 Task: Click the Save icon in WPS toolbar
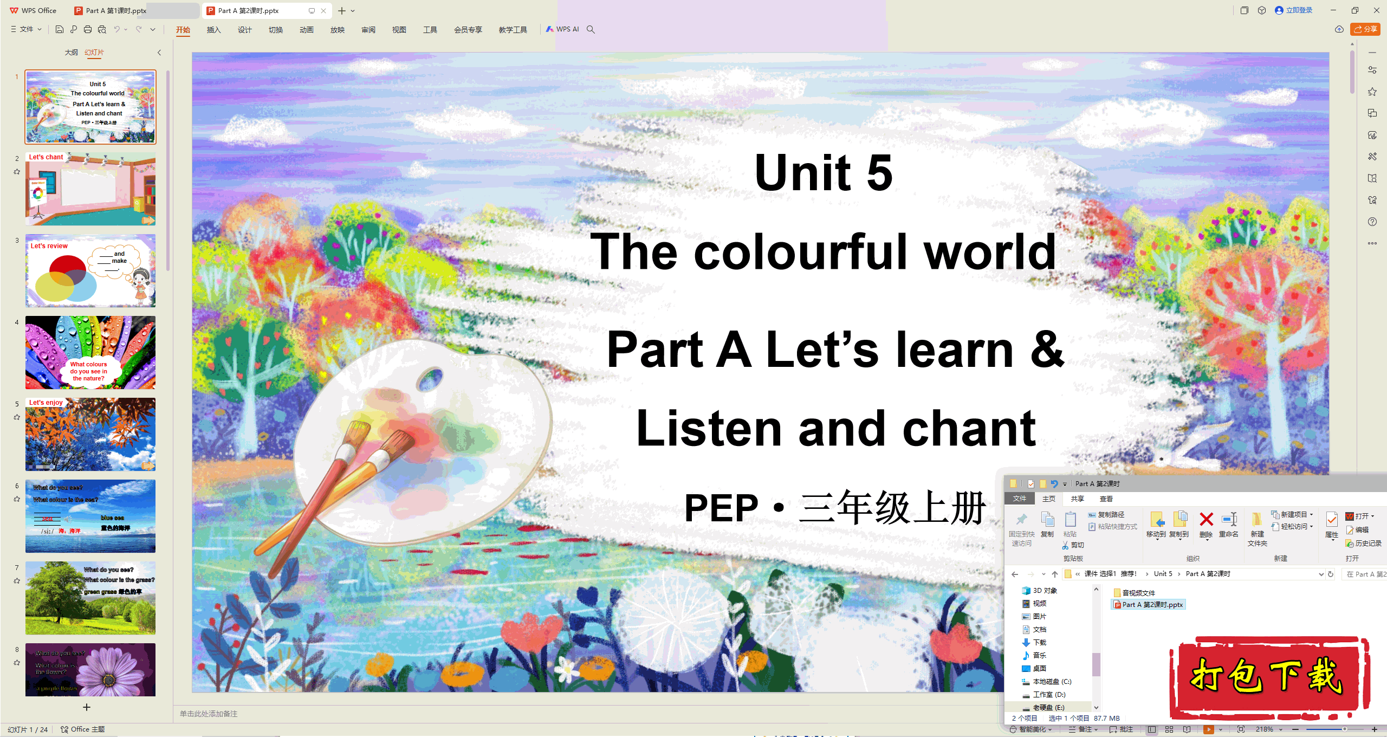tap(60, 29)
